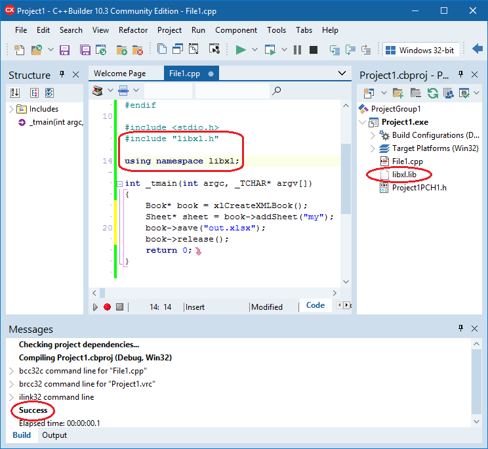Click the Open Project toolbar icon
The height and width of the screenshot is (449, 488).
(101, 50)
